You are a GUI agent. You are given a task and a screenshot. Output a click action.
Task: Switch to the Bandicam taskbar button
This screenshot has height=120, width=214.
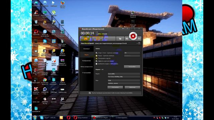pos(101,118)
